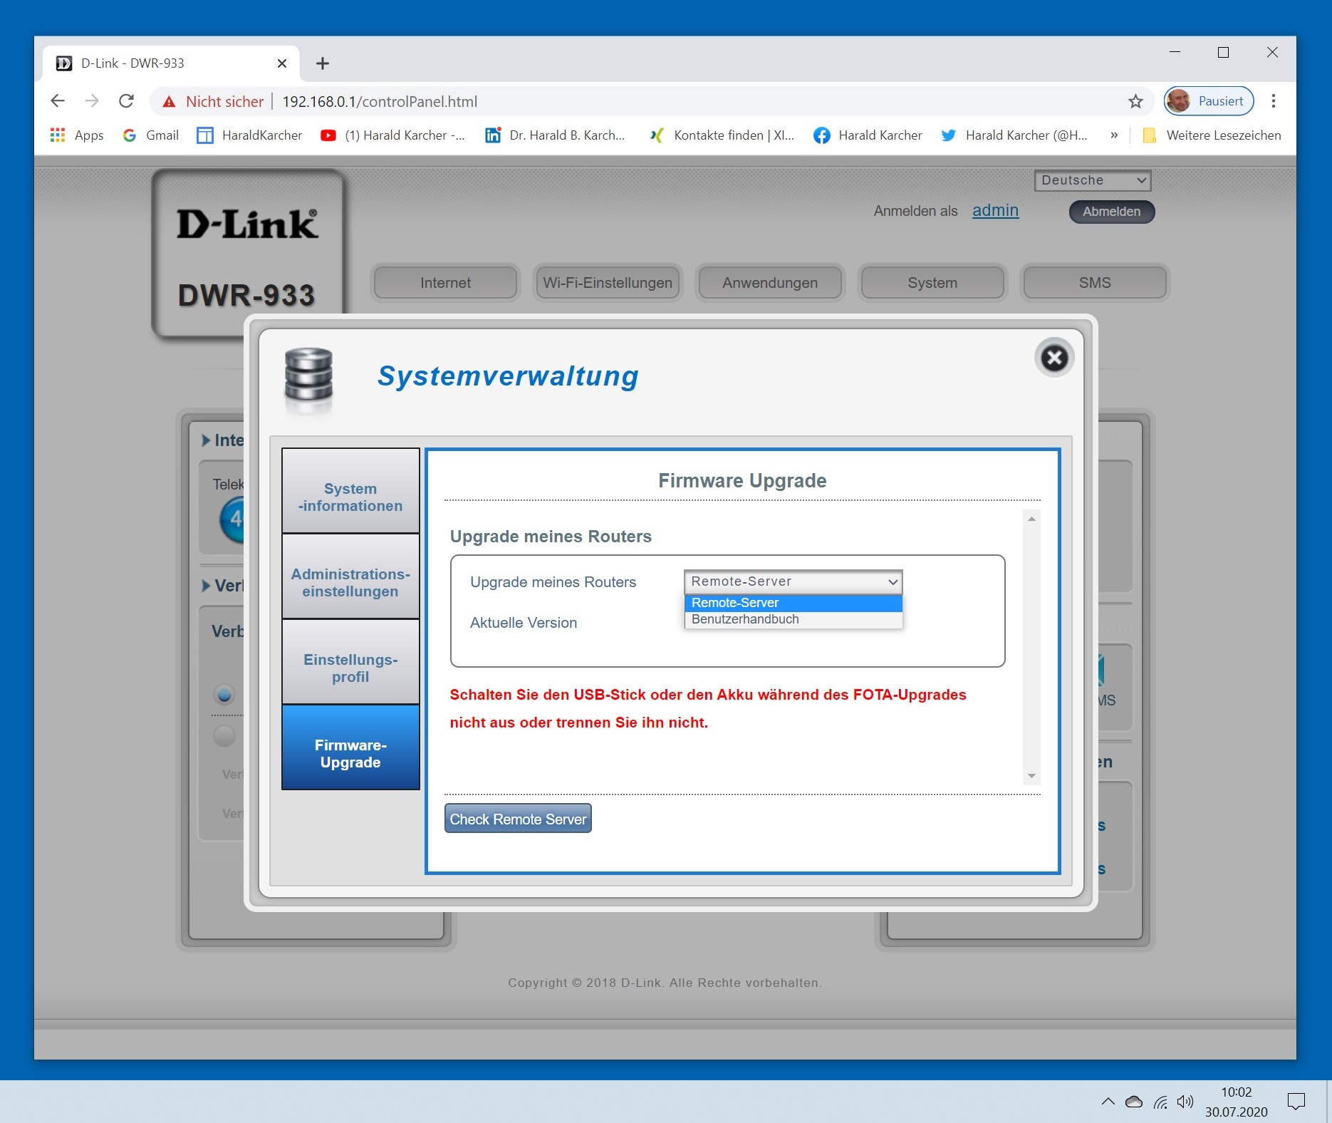The width and height of the screenshot is (1332, 1123).
Task: Open the Internet menu
Action: (446, 283)
